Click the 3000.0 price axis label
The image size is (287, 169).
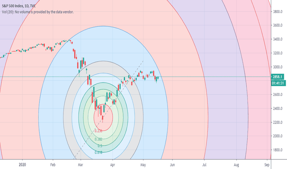pyautogui.click(x=278, y=67)
